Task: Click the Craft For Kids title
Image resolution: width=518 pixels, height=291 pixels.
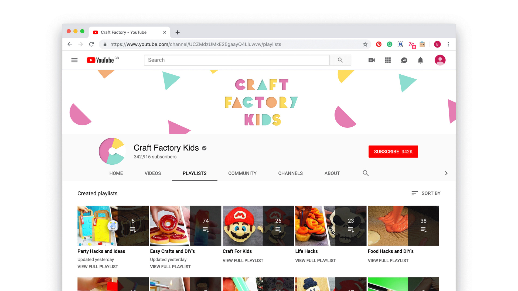Action: [x=237, y=251]
